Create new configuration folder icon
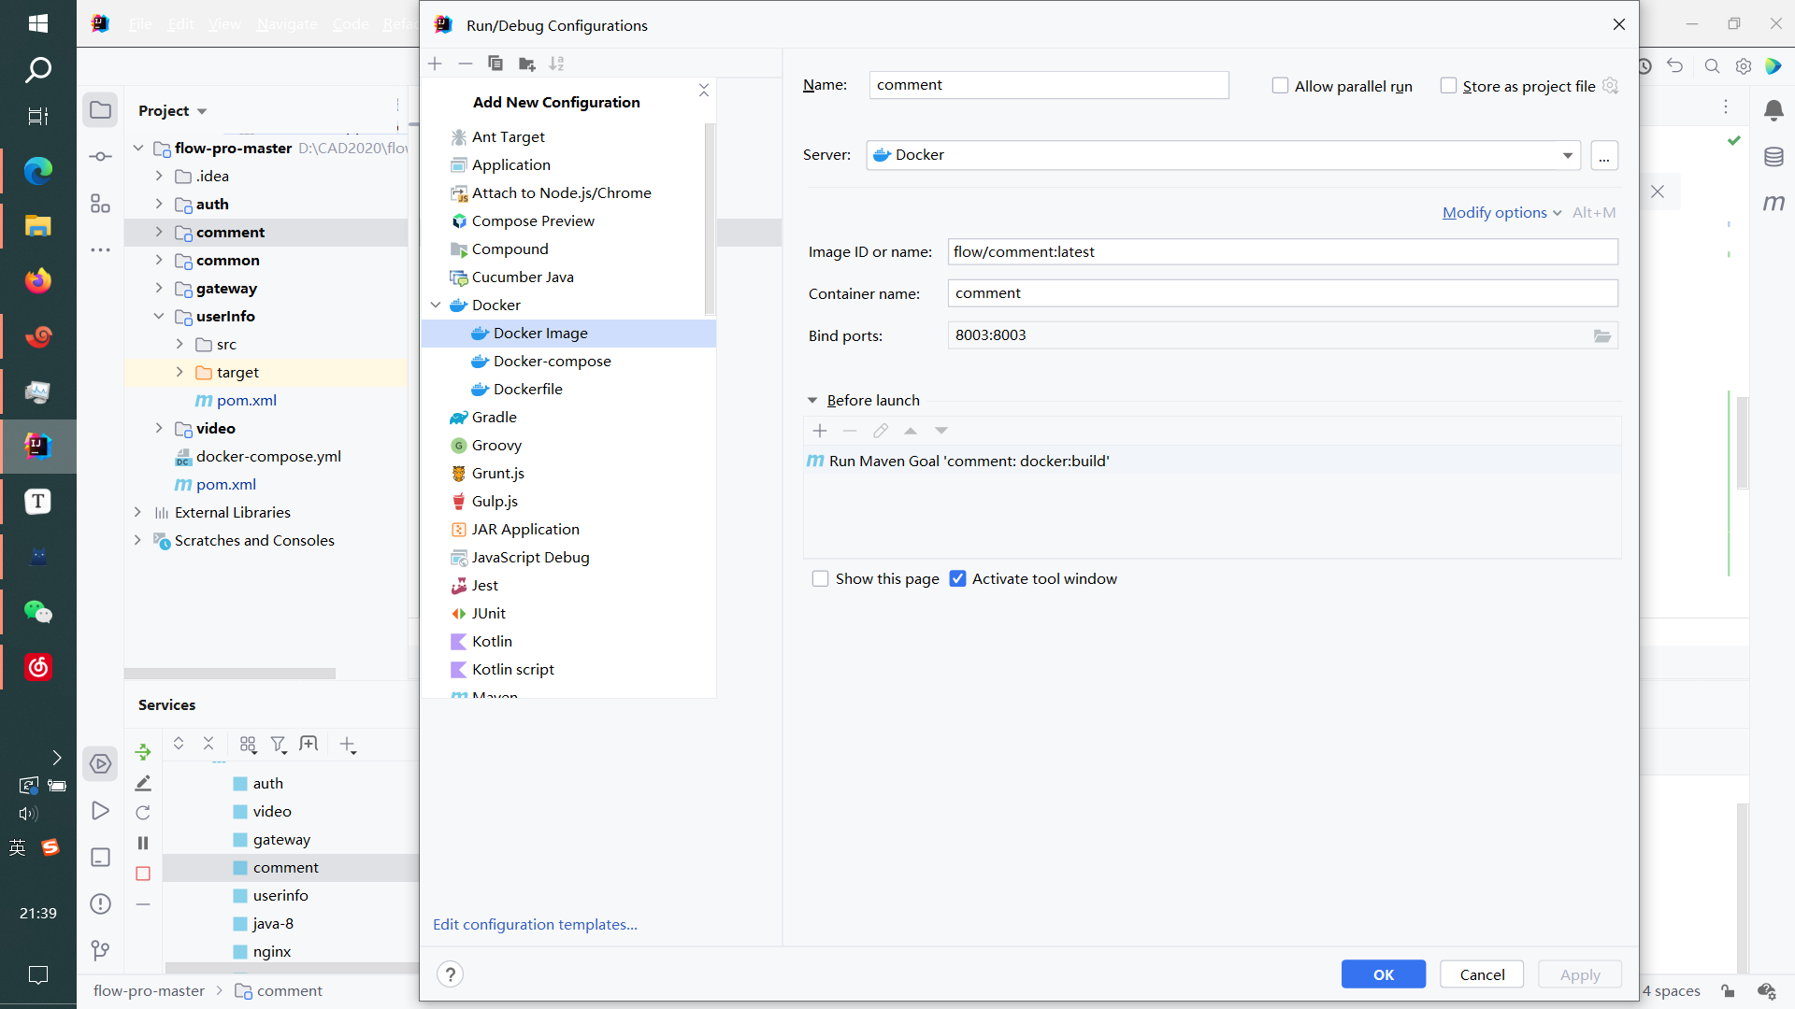This screenshot has width=1795, height=1009. coord(526,64)
